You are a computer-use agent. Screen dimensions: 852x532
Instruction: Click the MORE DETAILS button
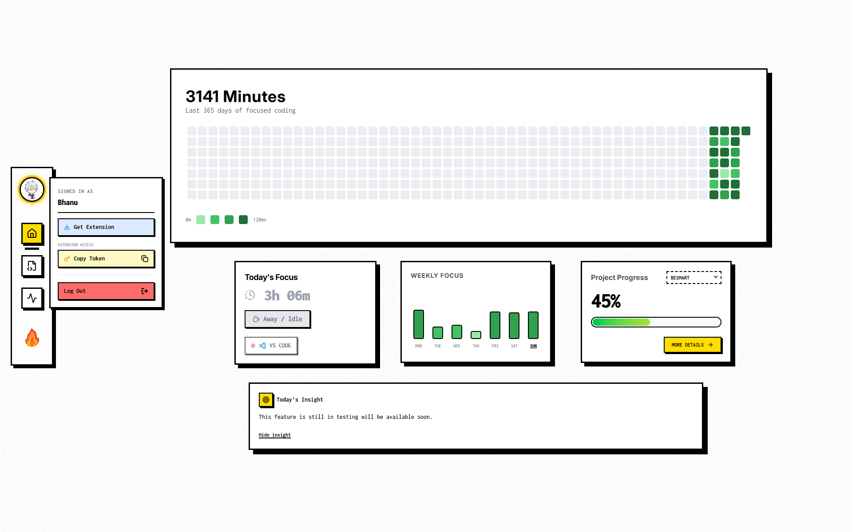tap(692, 345)
